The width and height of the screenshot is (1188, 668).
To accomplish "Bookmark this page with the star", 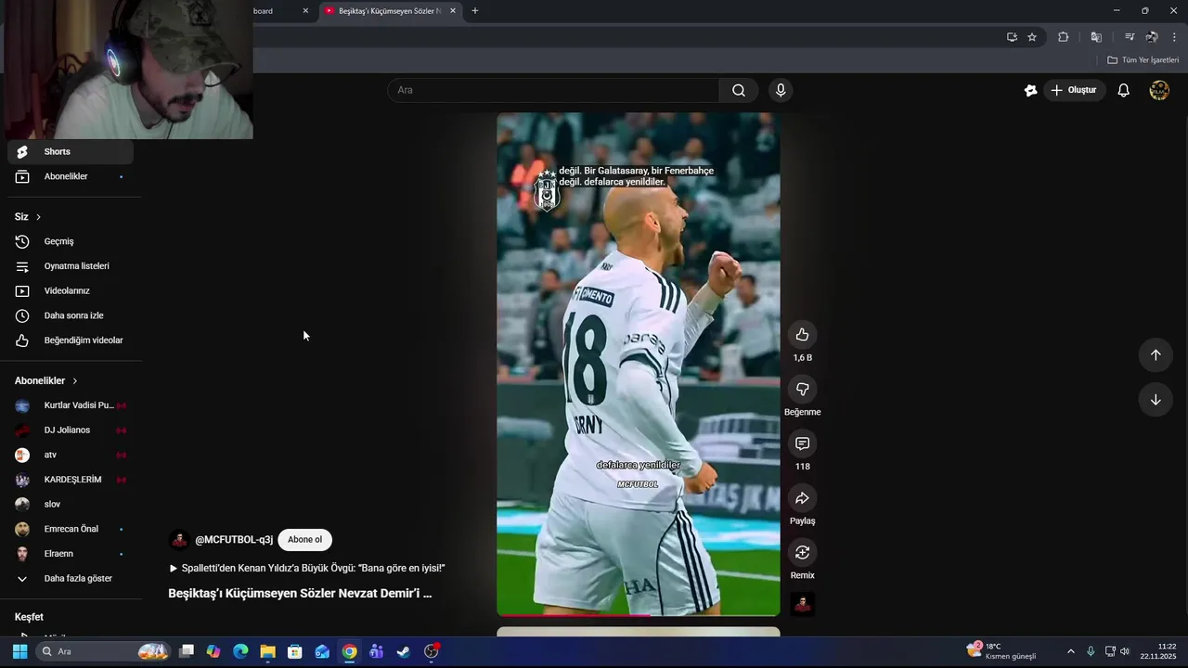I will click(x=1032, y=37).
